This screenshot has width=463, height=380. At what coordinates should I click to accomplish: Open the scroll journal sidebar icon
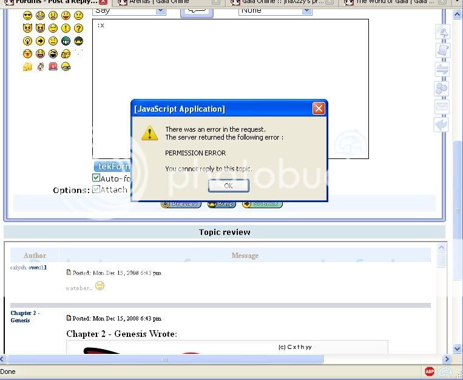(x=442, y=50)
